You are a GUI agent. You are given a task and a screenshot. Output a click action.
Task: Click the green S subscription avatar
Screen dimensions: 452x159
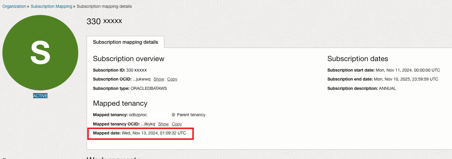click(x=40, y=53)
